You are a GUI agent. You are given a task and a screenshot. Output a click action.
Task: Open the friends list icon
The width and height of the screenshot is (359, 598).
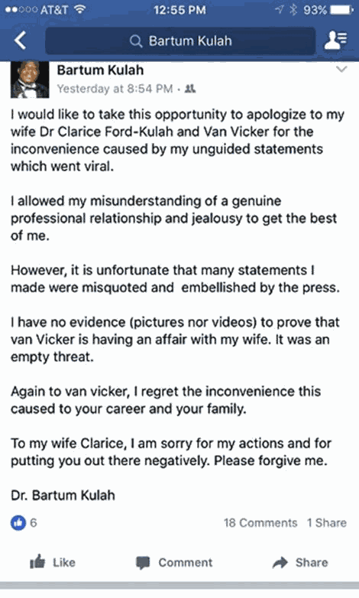(336, 41)
